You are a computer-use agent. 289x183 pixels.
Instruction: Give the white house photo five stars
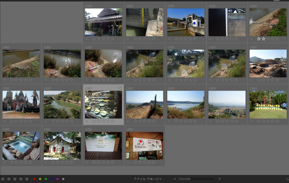[x=71, y=162]
